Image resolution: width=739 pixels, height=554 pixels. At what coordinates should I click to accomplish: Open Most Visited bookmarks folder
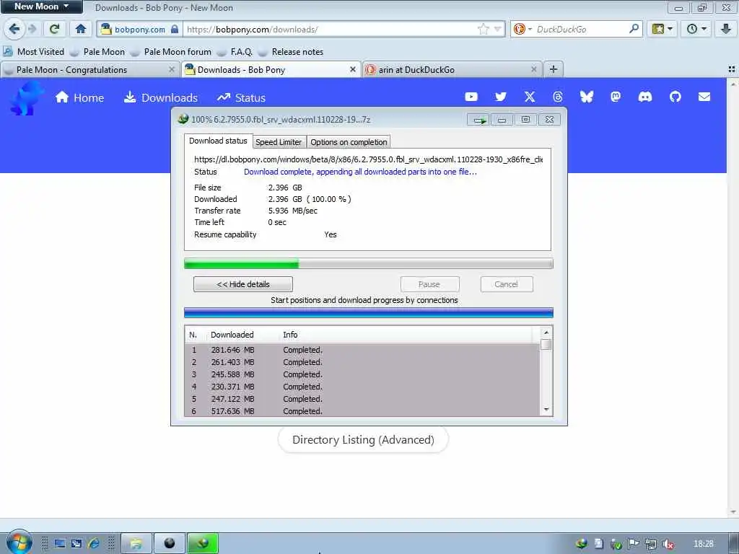tap(33, 52)
